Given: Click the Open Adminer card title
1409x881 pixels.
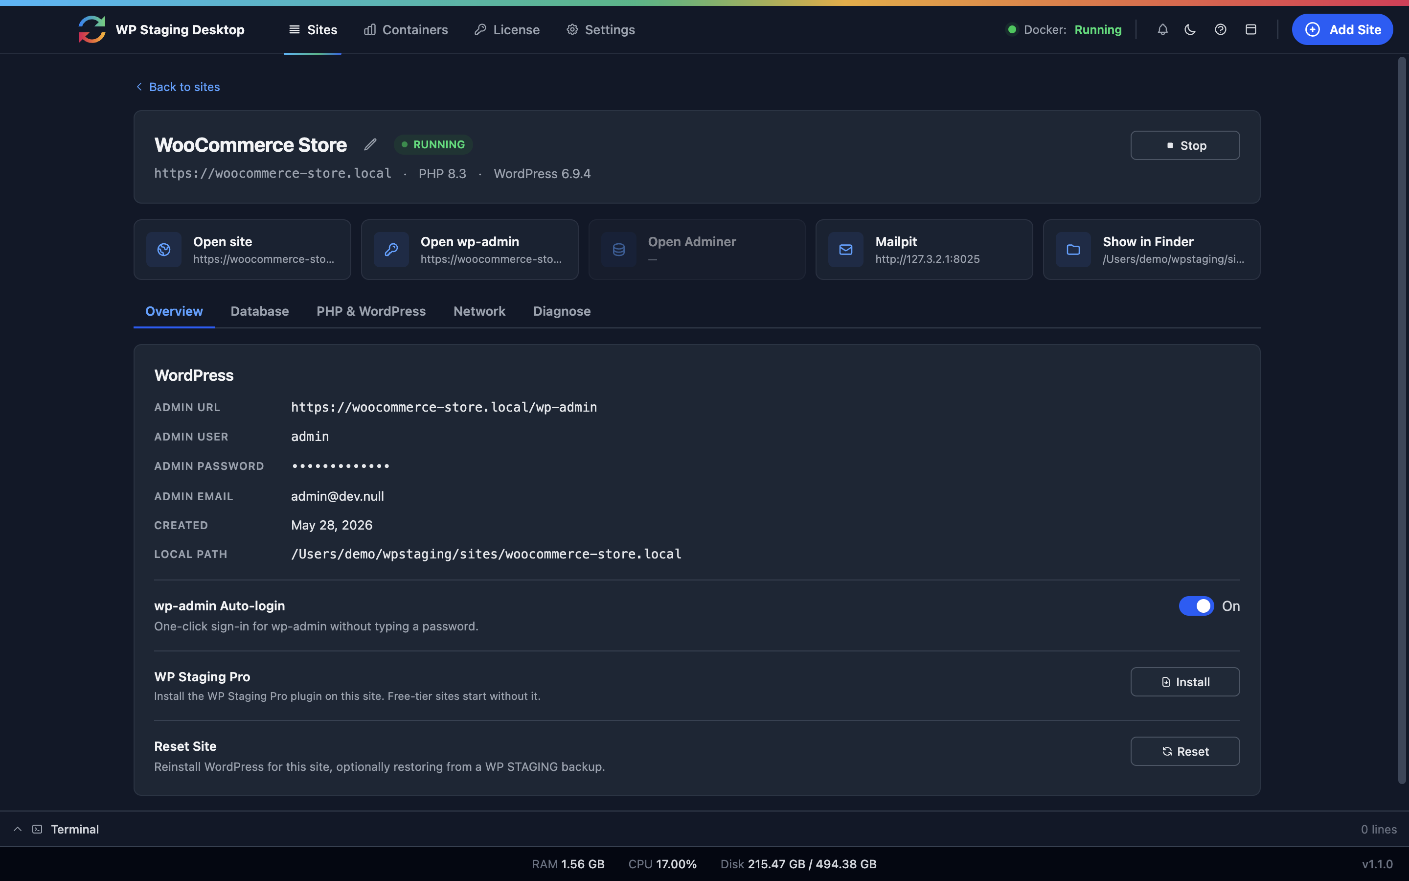Looking at the screenshot, I should click(x=692, y=241).
